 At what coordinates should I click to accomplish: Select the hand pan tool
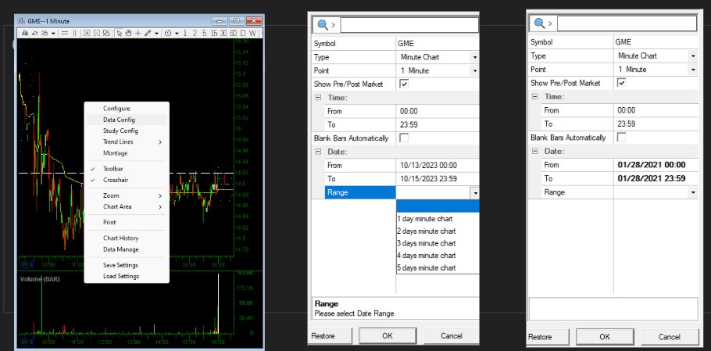pos(128,33)
